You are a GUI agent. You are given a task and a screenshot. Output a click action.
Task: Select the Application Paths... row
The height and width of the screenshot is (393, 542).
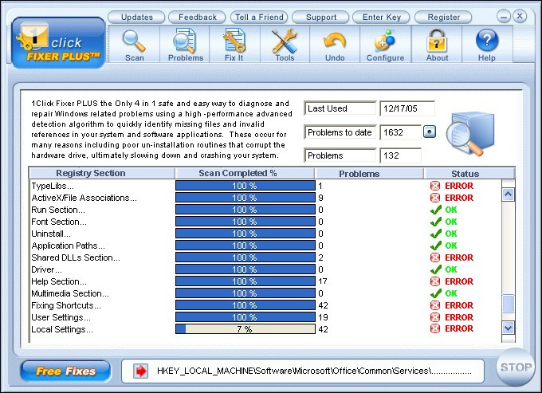68,246
